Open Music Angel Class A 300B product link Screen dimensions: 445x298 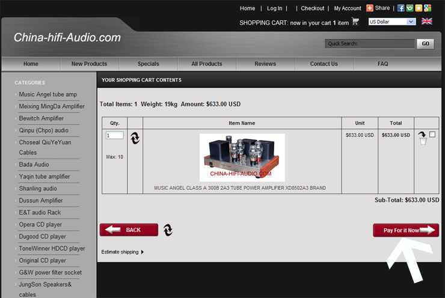coord(240,188)
